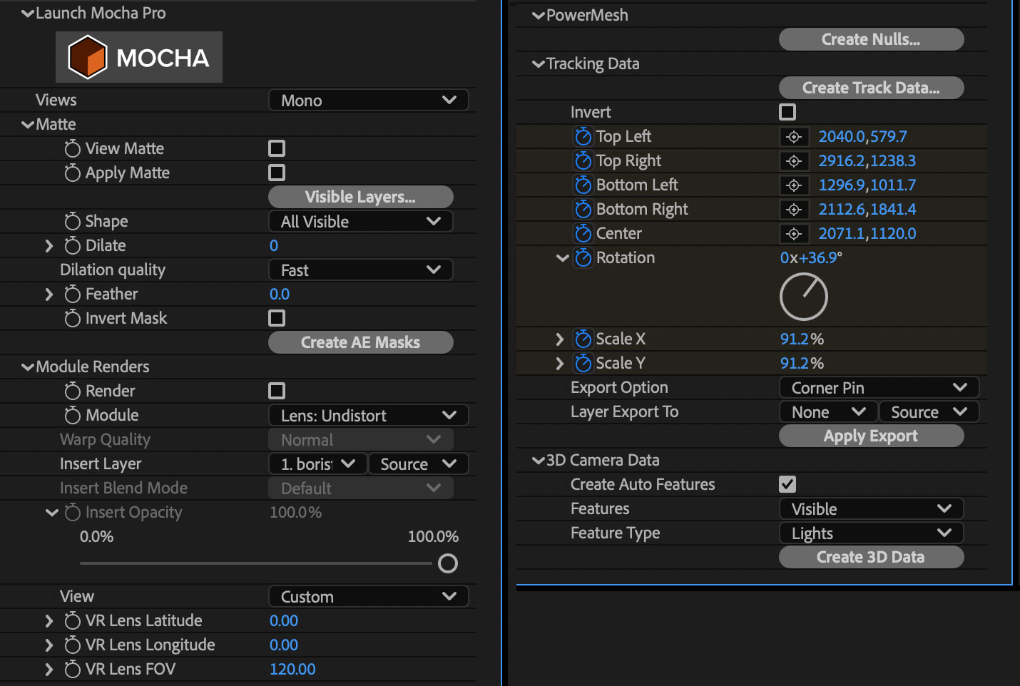Click the Insert Opacity slider handle
Viewport: 1020px width, 686px height.
pyautogui.click(x=448, y=563)
